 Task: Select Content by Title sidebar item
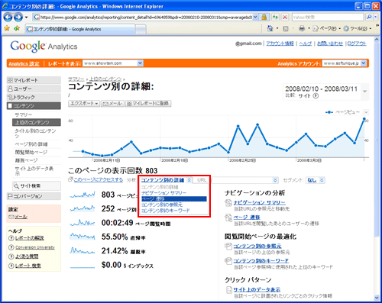click(x=35, y=134)
